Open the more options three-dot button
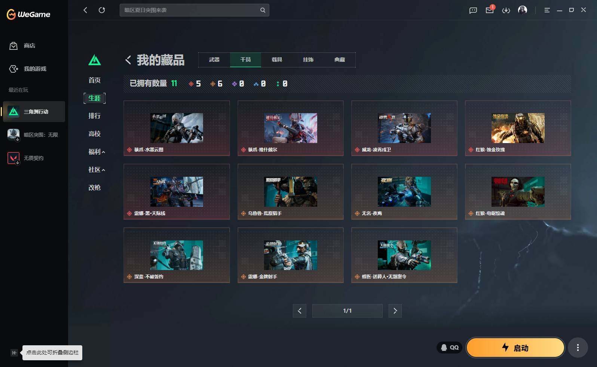 (x=578, y=348)
